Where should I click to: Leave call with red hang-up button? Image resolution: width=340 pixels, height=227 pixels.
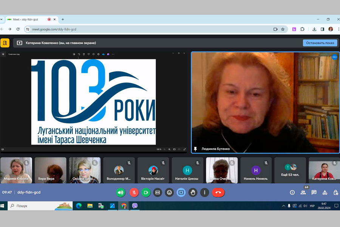pyautogui.click(x=218, y=193)
